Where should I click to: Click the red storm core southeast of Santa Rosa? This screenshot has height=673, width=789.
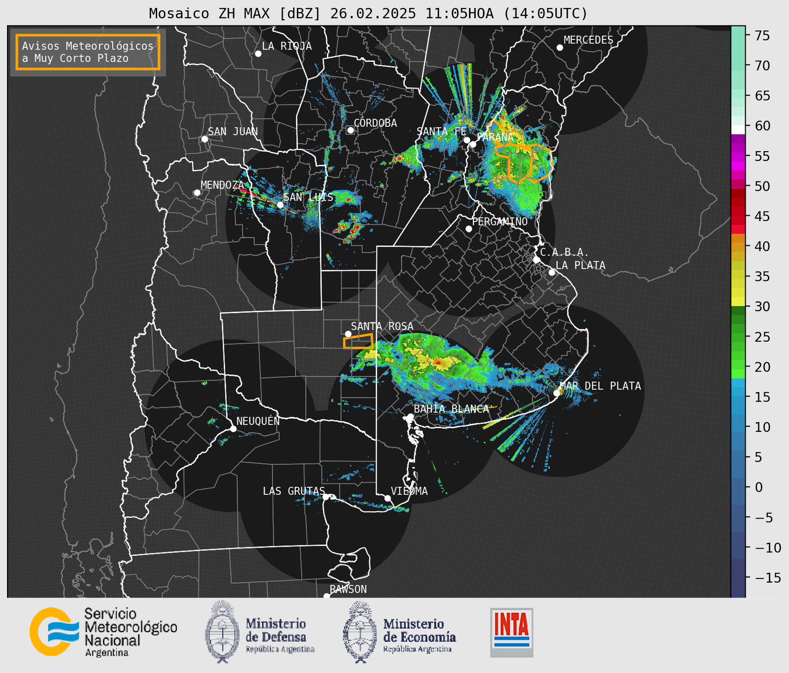point(438,362)
